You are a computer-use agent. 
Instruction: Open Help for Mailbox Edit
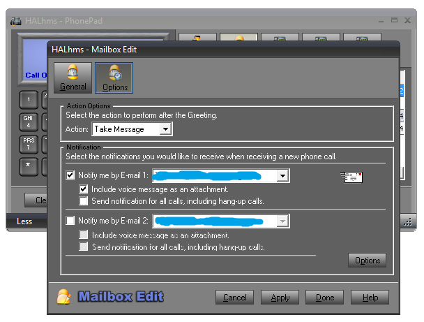point(370,298)
